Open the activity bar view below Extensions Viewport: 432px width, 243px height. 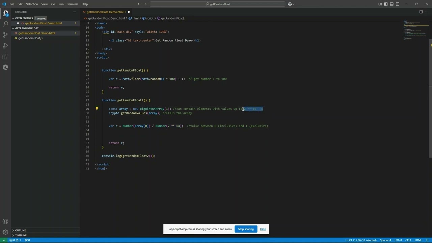pyautogui.click(x=5, y=67)
